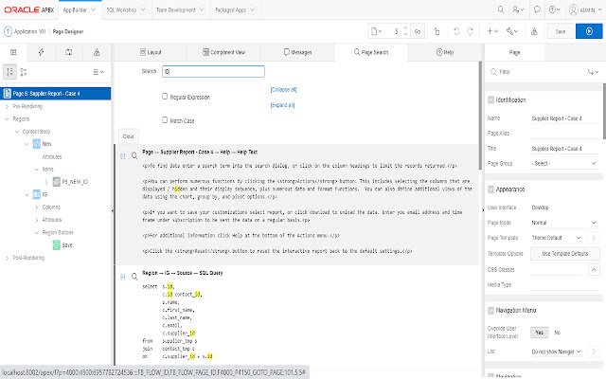Click the Undo arrow icon
The image size is (606, 379).
tap(456, 31)
